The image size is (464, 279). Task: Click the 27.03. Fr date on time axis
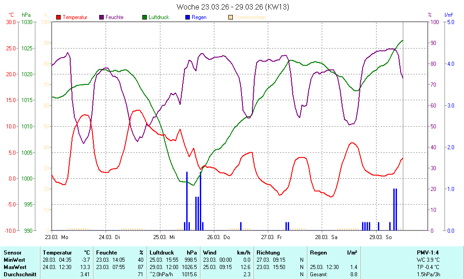[272, 237]
